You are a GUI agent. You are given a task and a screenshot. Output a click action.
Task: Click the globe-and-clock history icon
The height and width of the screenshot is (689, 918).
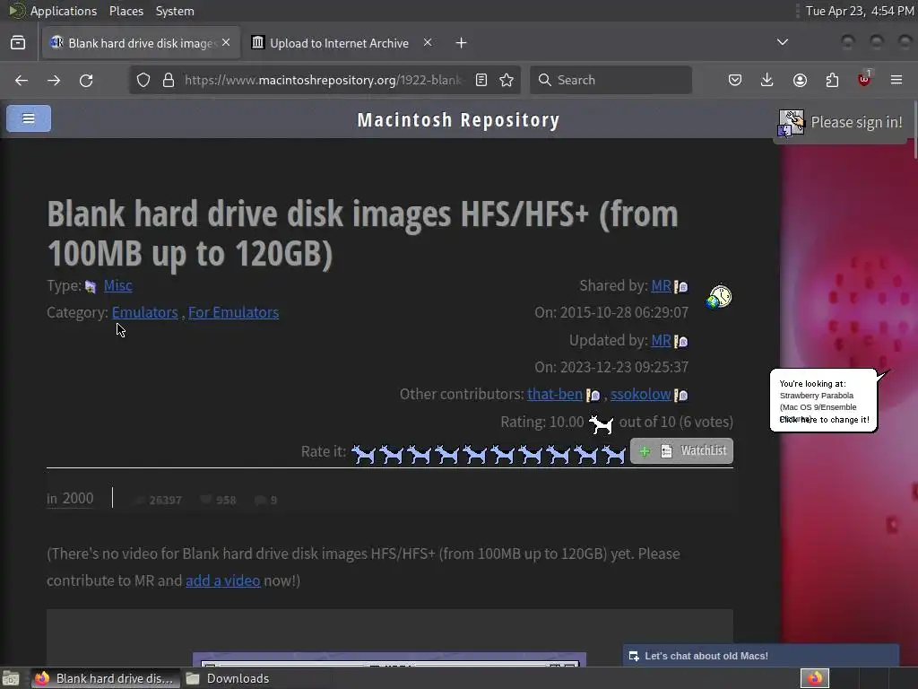tap(719, 296)
